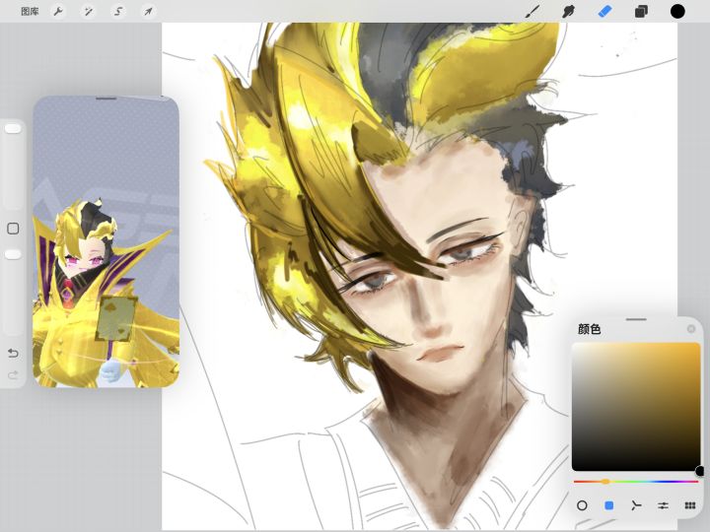
Task: Tap the active black color circle
Action: [x=677, y=12]
